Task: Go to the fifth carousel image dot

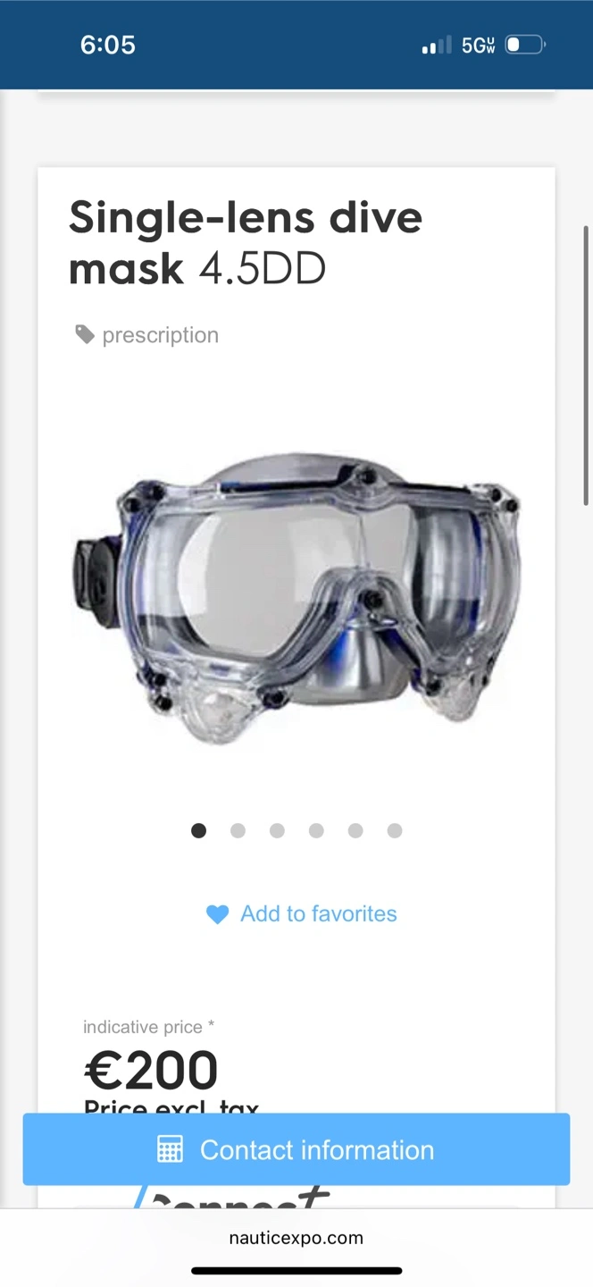Action: pos(355,830)
